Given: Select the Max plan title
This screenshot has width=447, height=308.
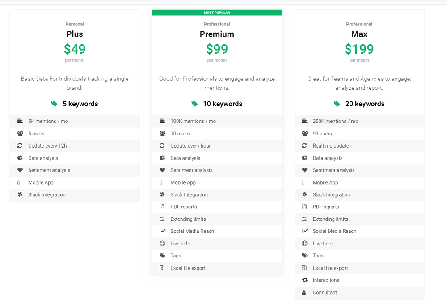Looking at the screenshot, I should click(359, 34).
